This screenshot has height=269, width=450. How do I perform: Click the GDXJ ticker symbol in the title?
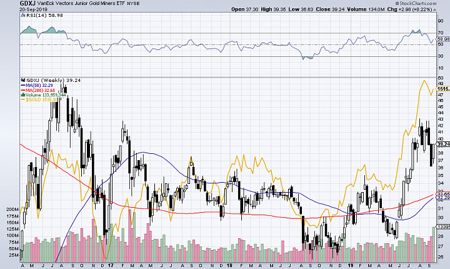(x=28, y=4)
